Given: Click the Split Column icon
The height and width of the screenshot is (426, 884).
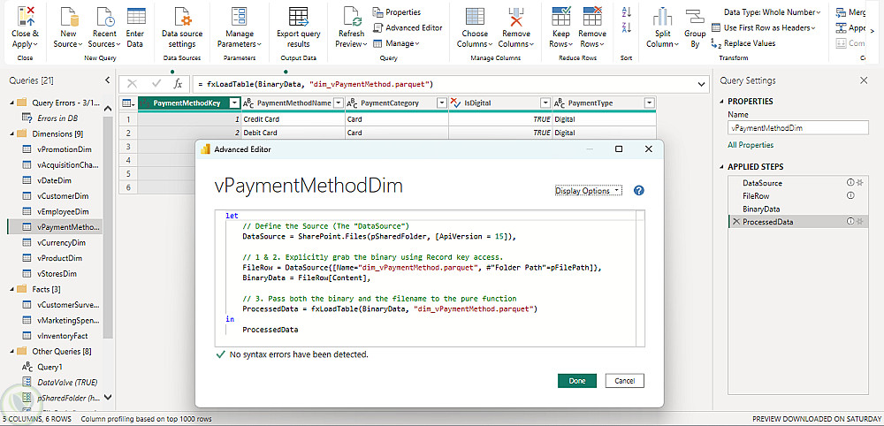Looking at the screenshot, I should [x=661, y=17].
